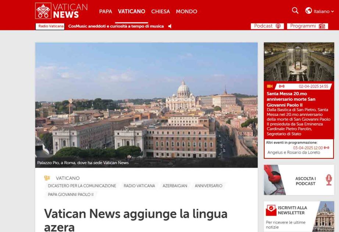
Task: Click the Radio Vaticana label button
Action: pos(50,26)
